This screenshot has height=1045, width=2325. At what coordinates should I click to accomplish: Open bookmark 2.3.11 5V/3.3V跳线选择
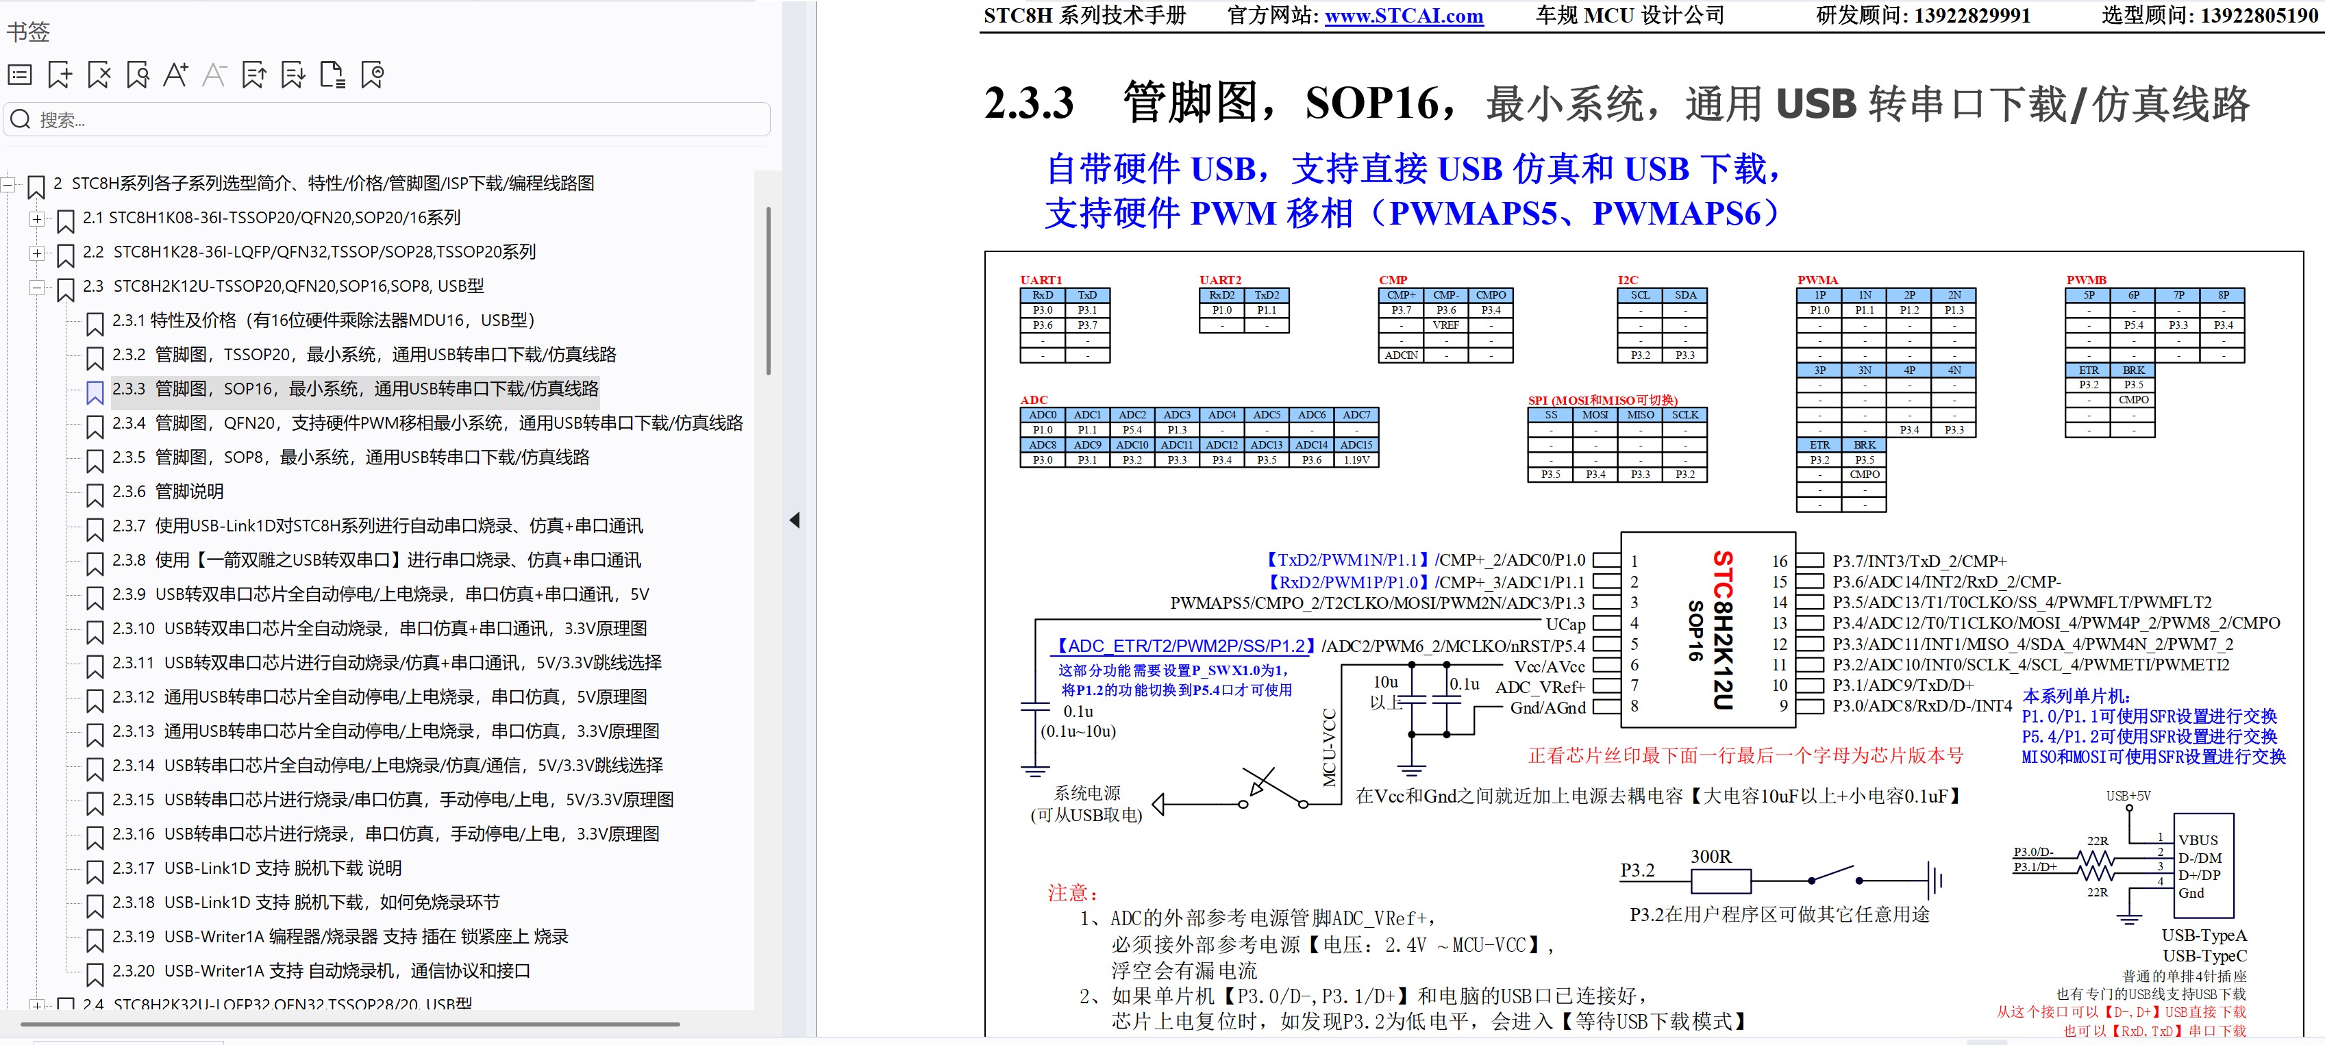click(386, 664)
